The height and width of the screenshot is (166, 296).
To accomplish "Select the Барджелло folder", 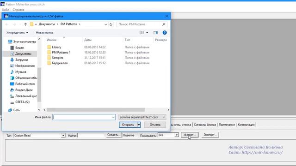I will point(57,63).
